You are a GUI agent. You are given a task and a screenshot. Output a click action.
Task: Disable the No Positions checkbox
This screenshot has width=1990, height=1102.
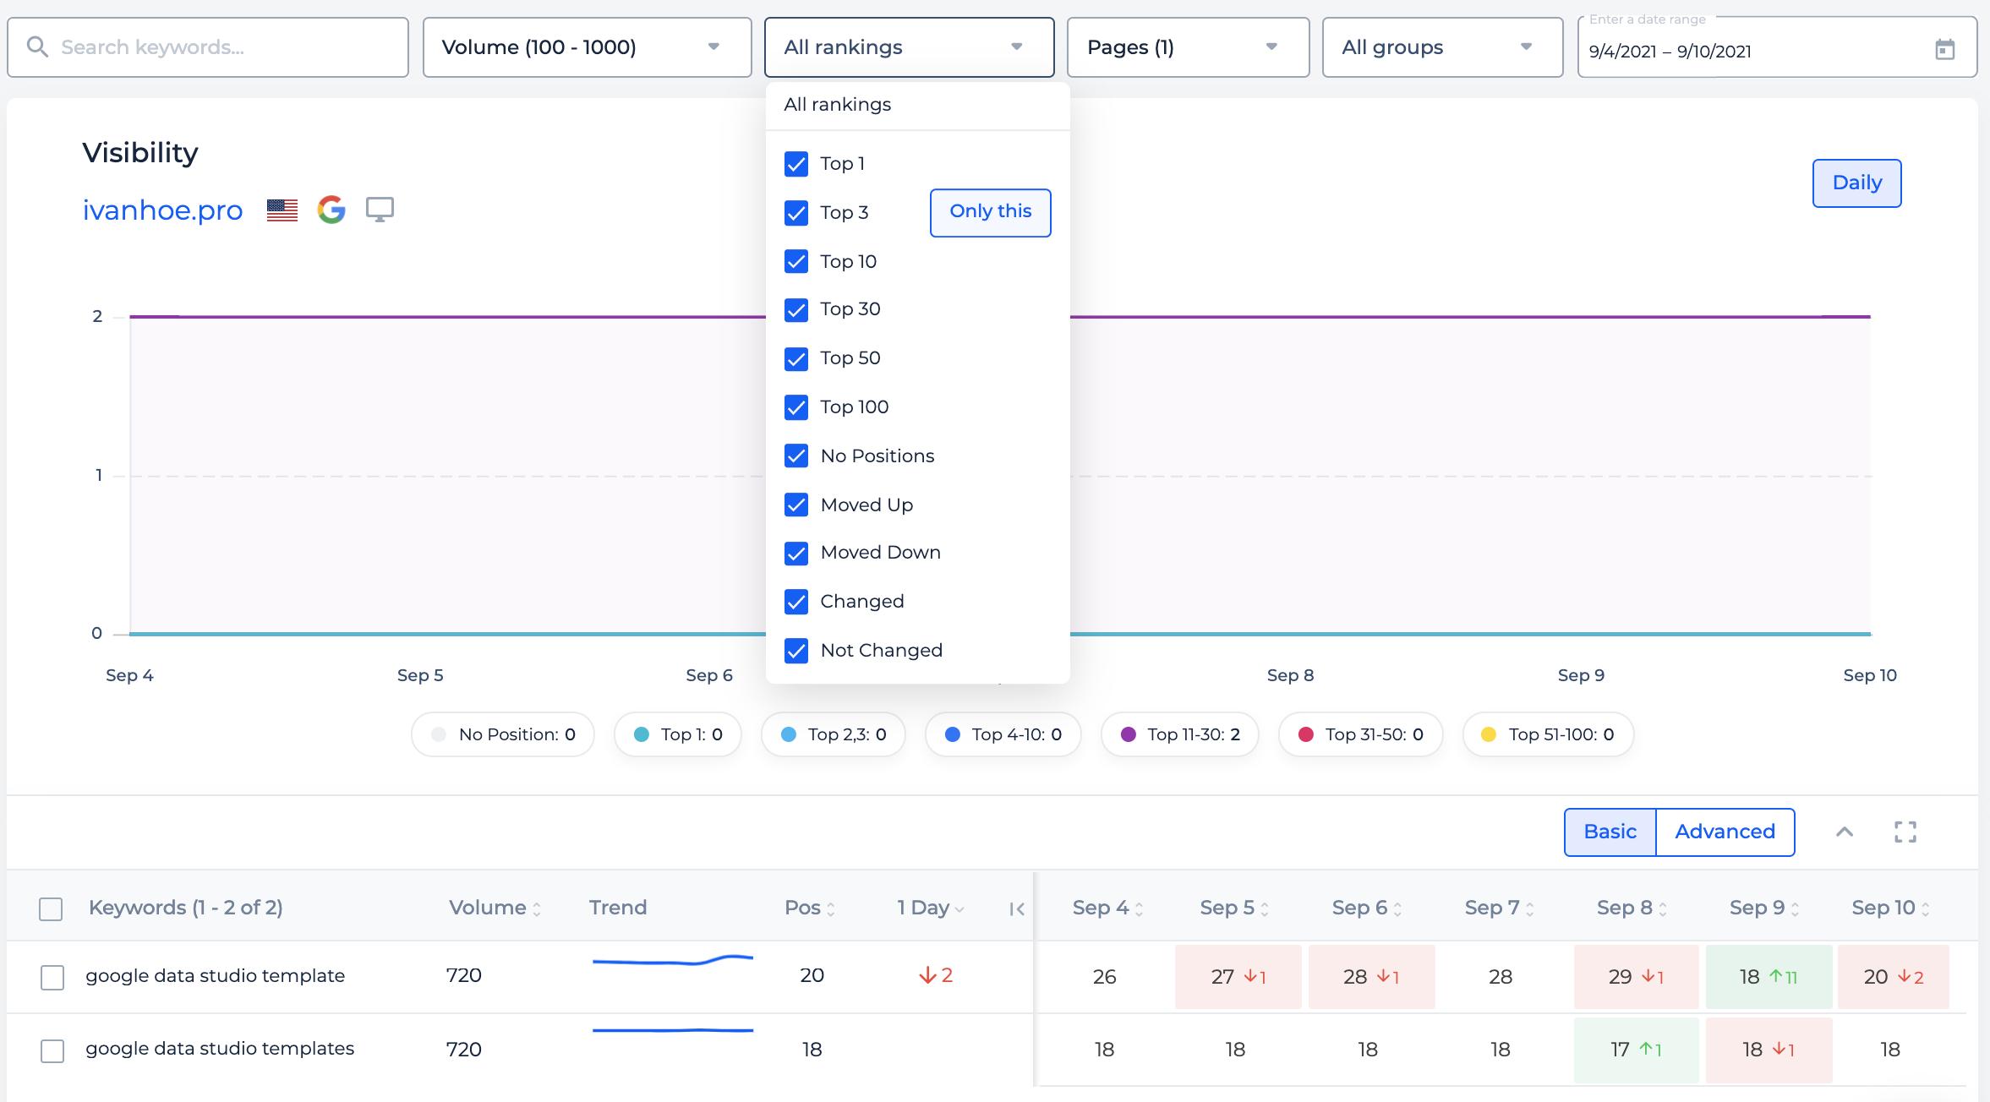tap(795, 455)
